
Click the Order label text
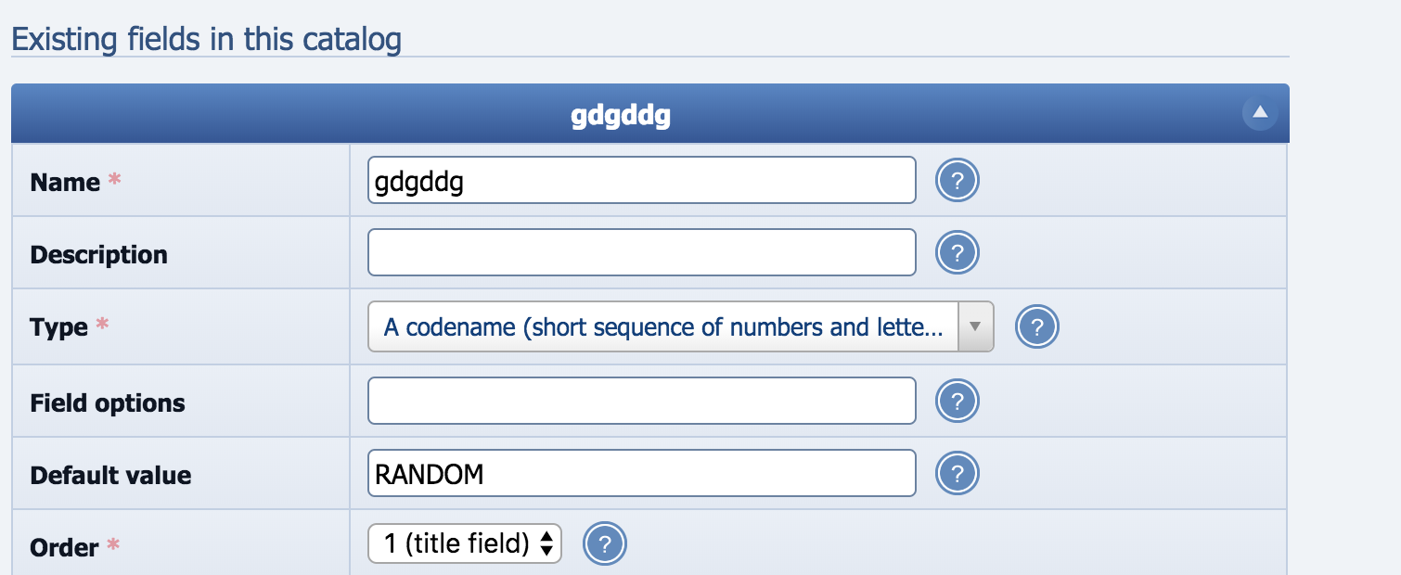[x=64, y=548]
